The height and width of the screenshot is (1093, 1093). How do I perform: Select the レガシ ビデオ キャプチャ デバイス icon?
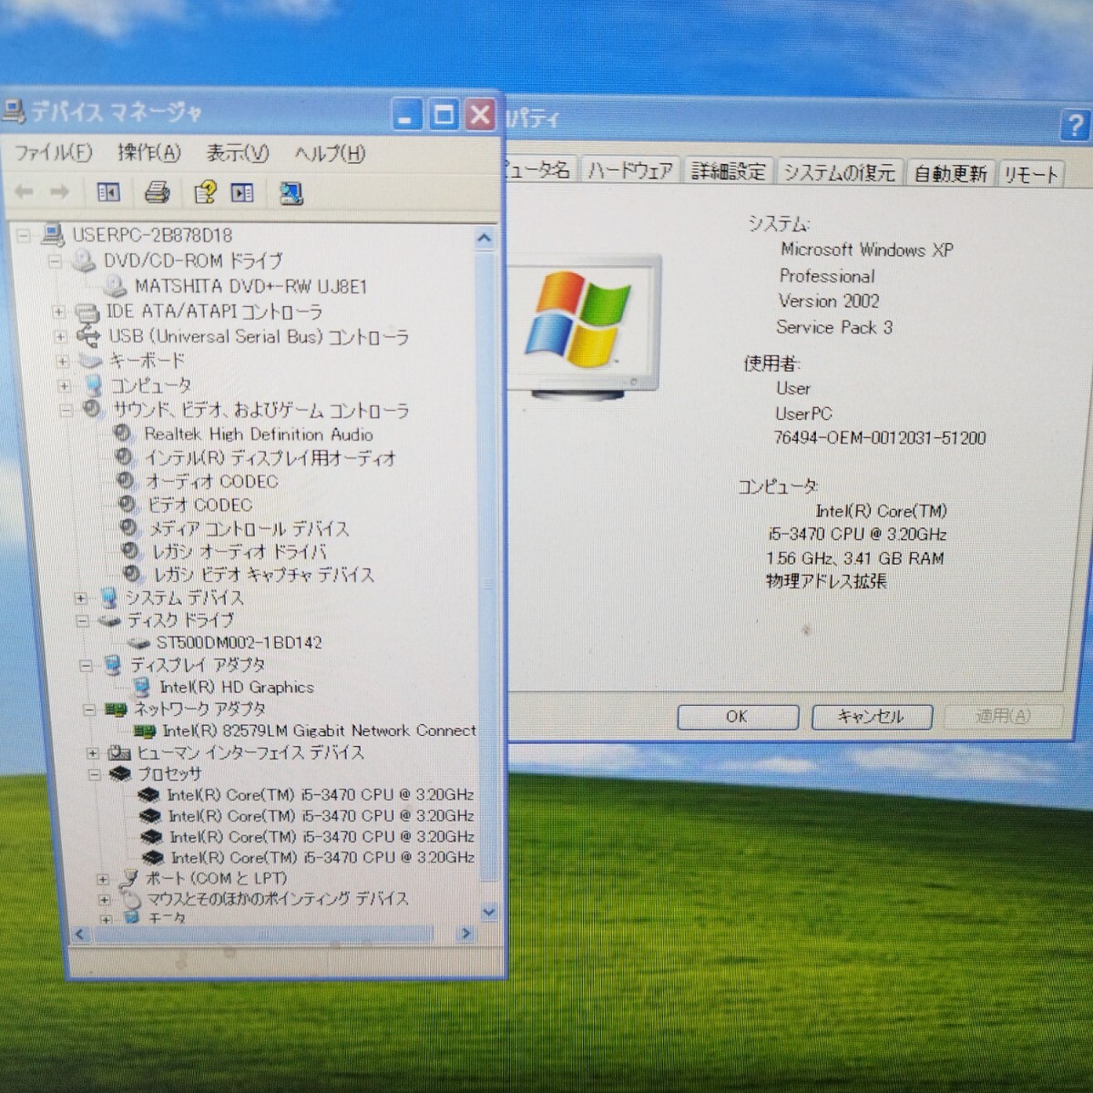coord(134,574)
